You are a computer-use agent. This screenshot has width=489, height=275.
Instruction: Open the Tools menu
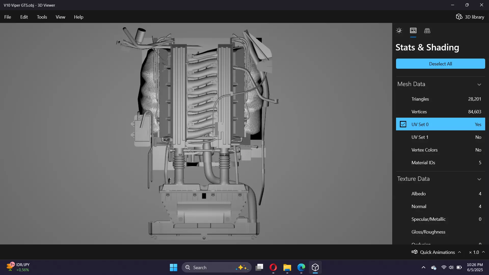click(42, 17)
